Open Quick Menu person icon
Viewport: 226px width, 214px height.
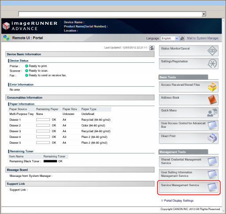[x=212, y=112]
